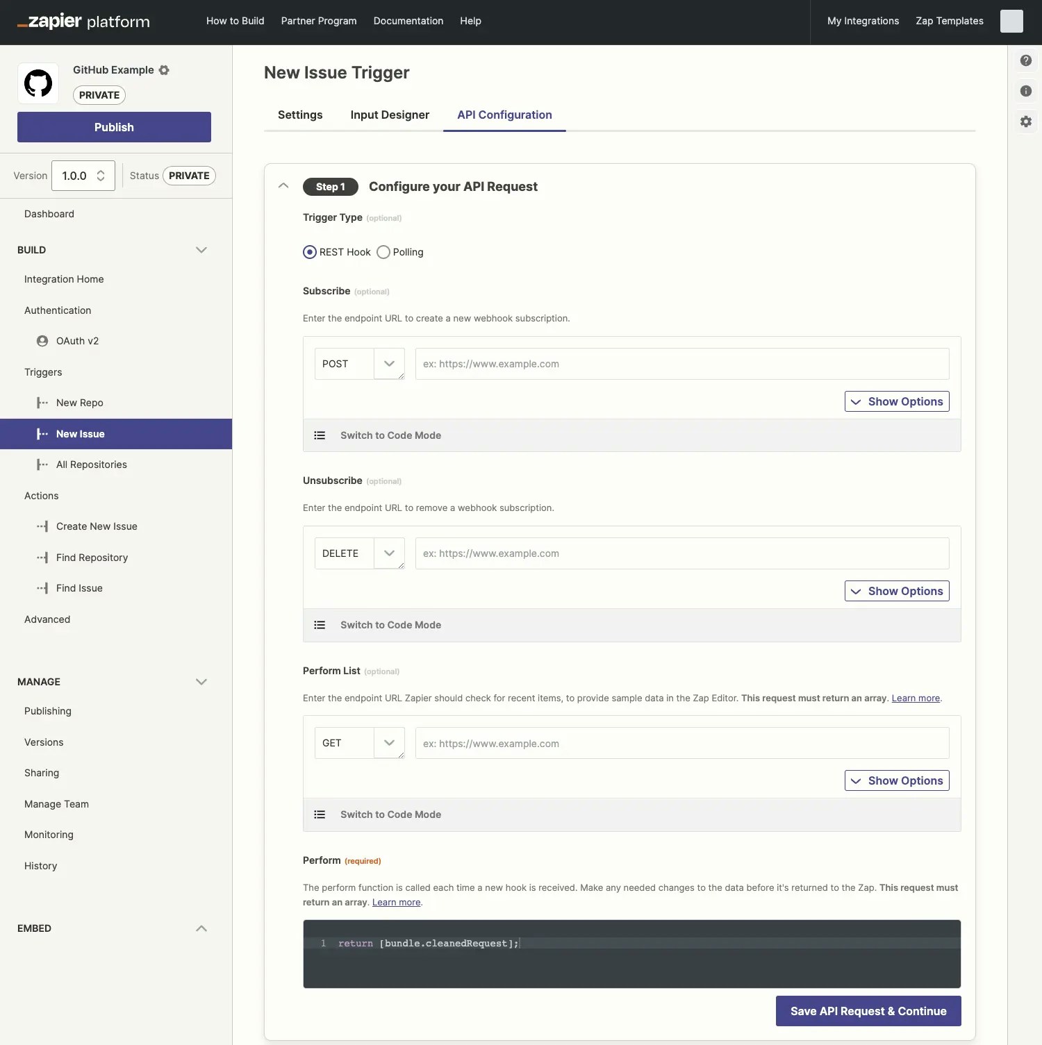Click the Subscribe endpoint URL field

click(682, 364)
